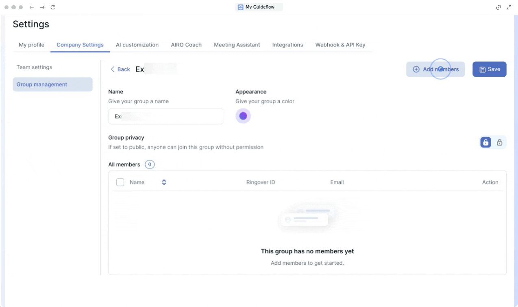518x307 pixels.
Task: Click the expand fullscreen arrows icon
Action: 509,7
